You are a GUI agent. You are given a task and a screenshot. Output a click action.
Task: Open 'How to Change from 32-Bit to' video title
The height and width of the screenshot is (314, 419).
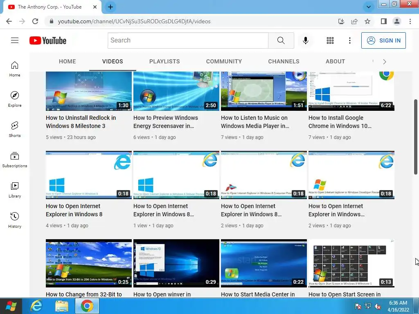coord(83,294)
